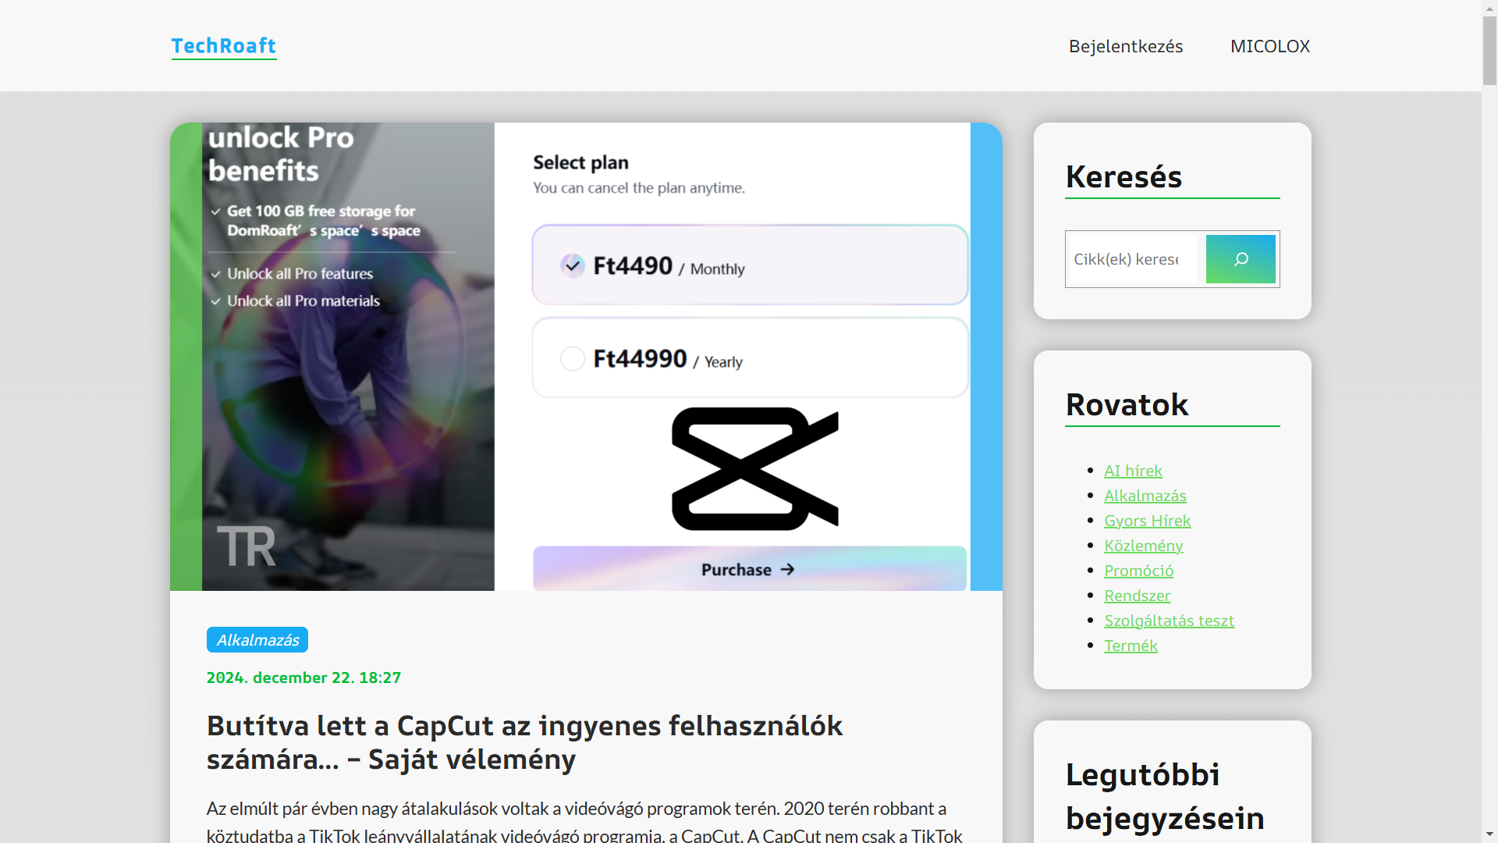This screenshot has height=843, width=1498.
Task: Open the Promóció category
Action: tap(1139, 571)
